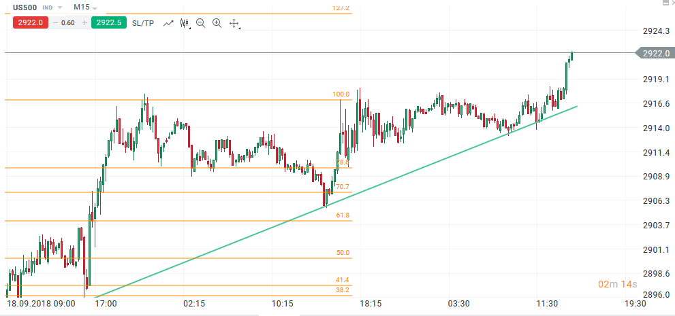Image resolution: width=675 pixels, height=316 pixels.
Task: Open the SL/TP settings
Action: (x=143, y=22)
